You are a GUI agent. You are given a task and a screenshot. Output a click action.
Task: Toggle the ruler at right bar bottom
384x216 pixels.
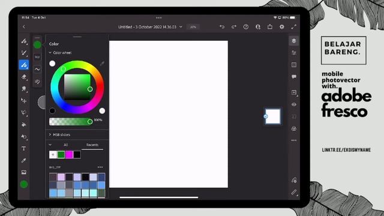click(x=294, y=193)
